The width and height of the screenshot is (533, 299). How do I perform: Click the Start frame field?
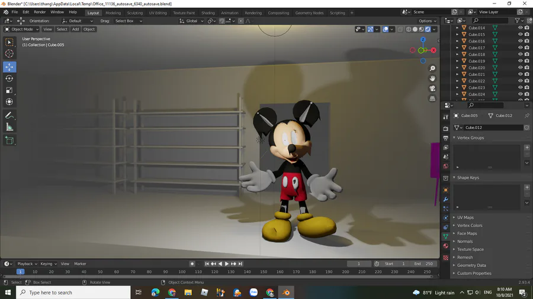(395, 264)
